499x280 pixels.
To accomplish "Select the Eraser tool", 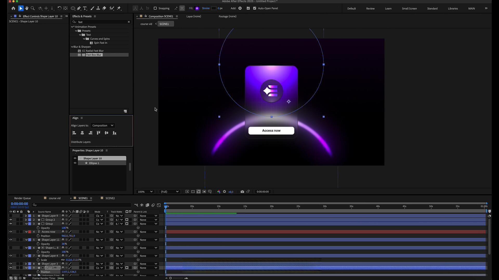I will pos(104,8).
